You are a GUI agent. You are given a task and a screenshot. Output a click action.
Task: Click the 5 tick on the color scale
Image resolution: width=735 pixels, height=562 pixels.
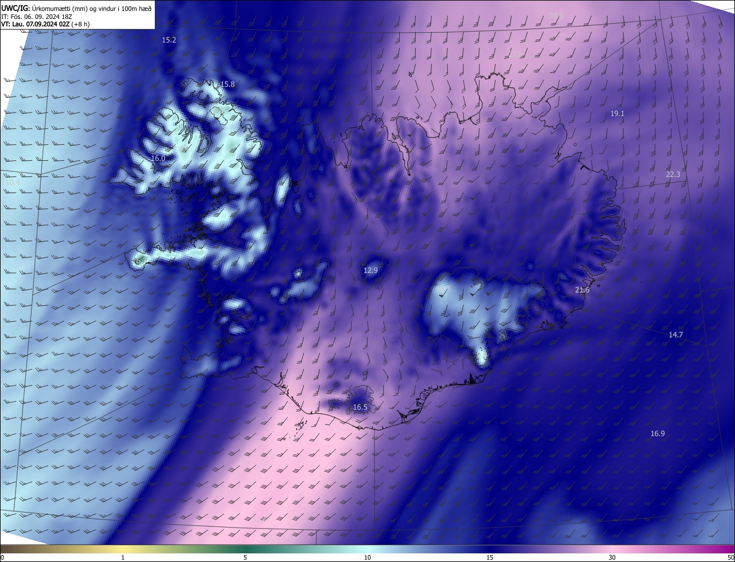click(245, 557)
